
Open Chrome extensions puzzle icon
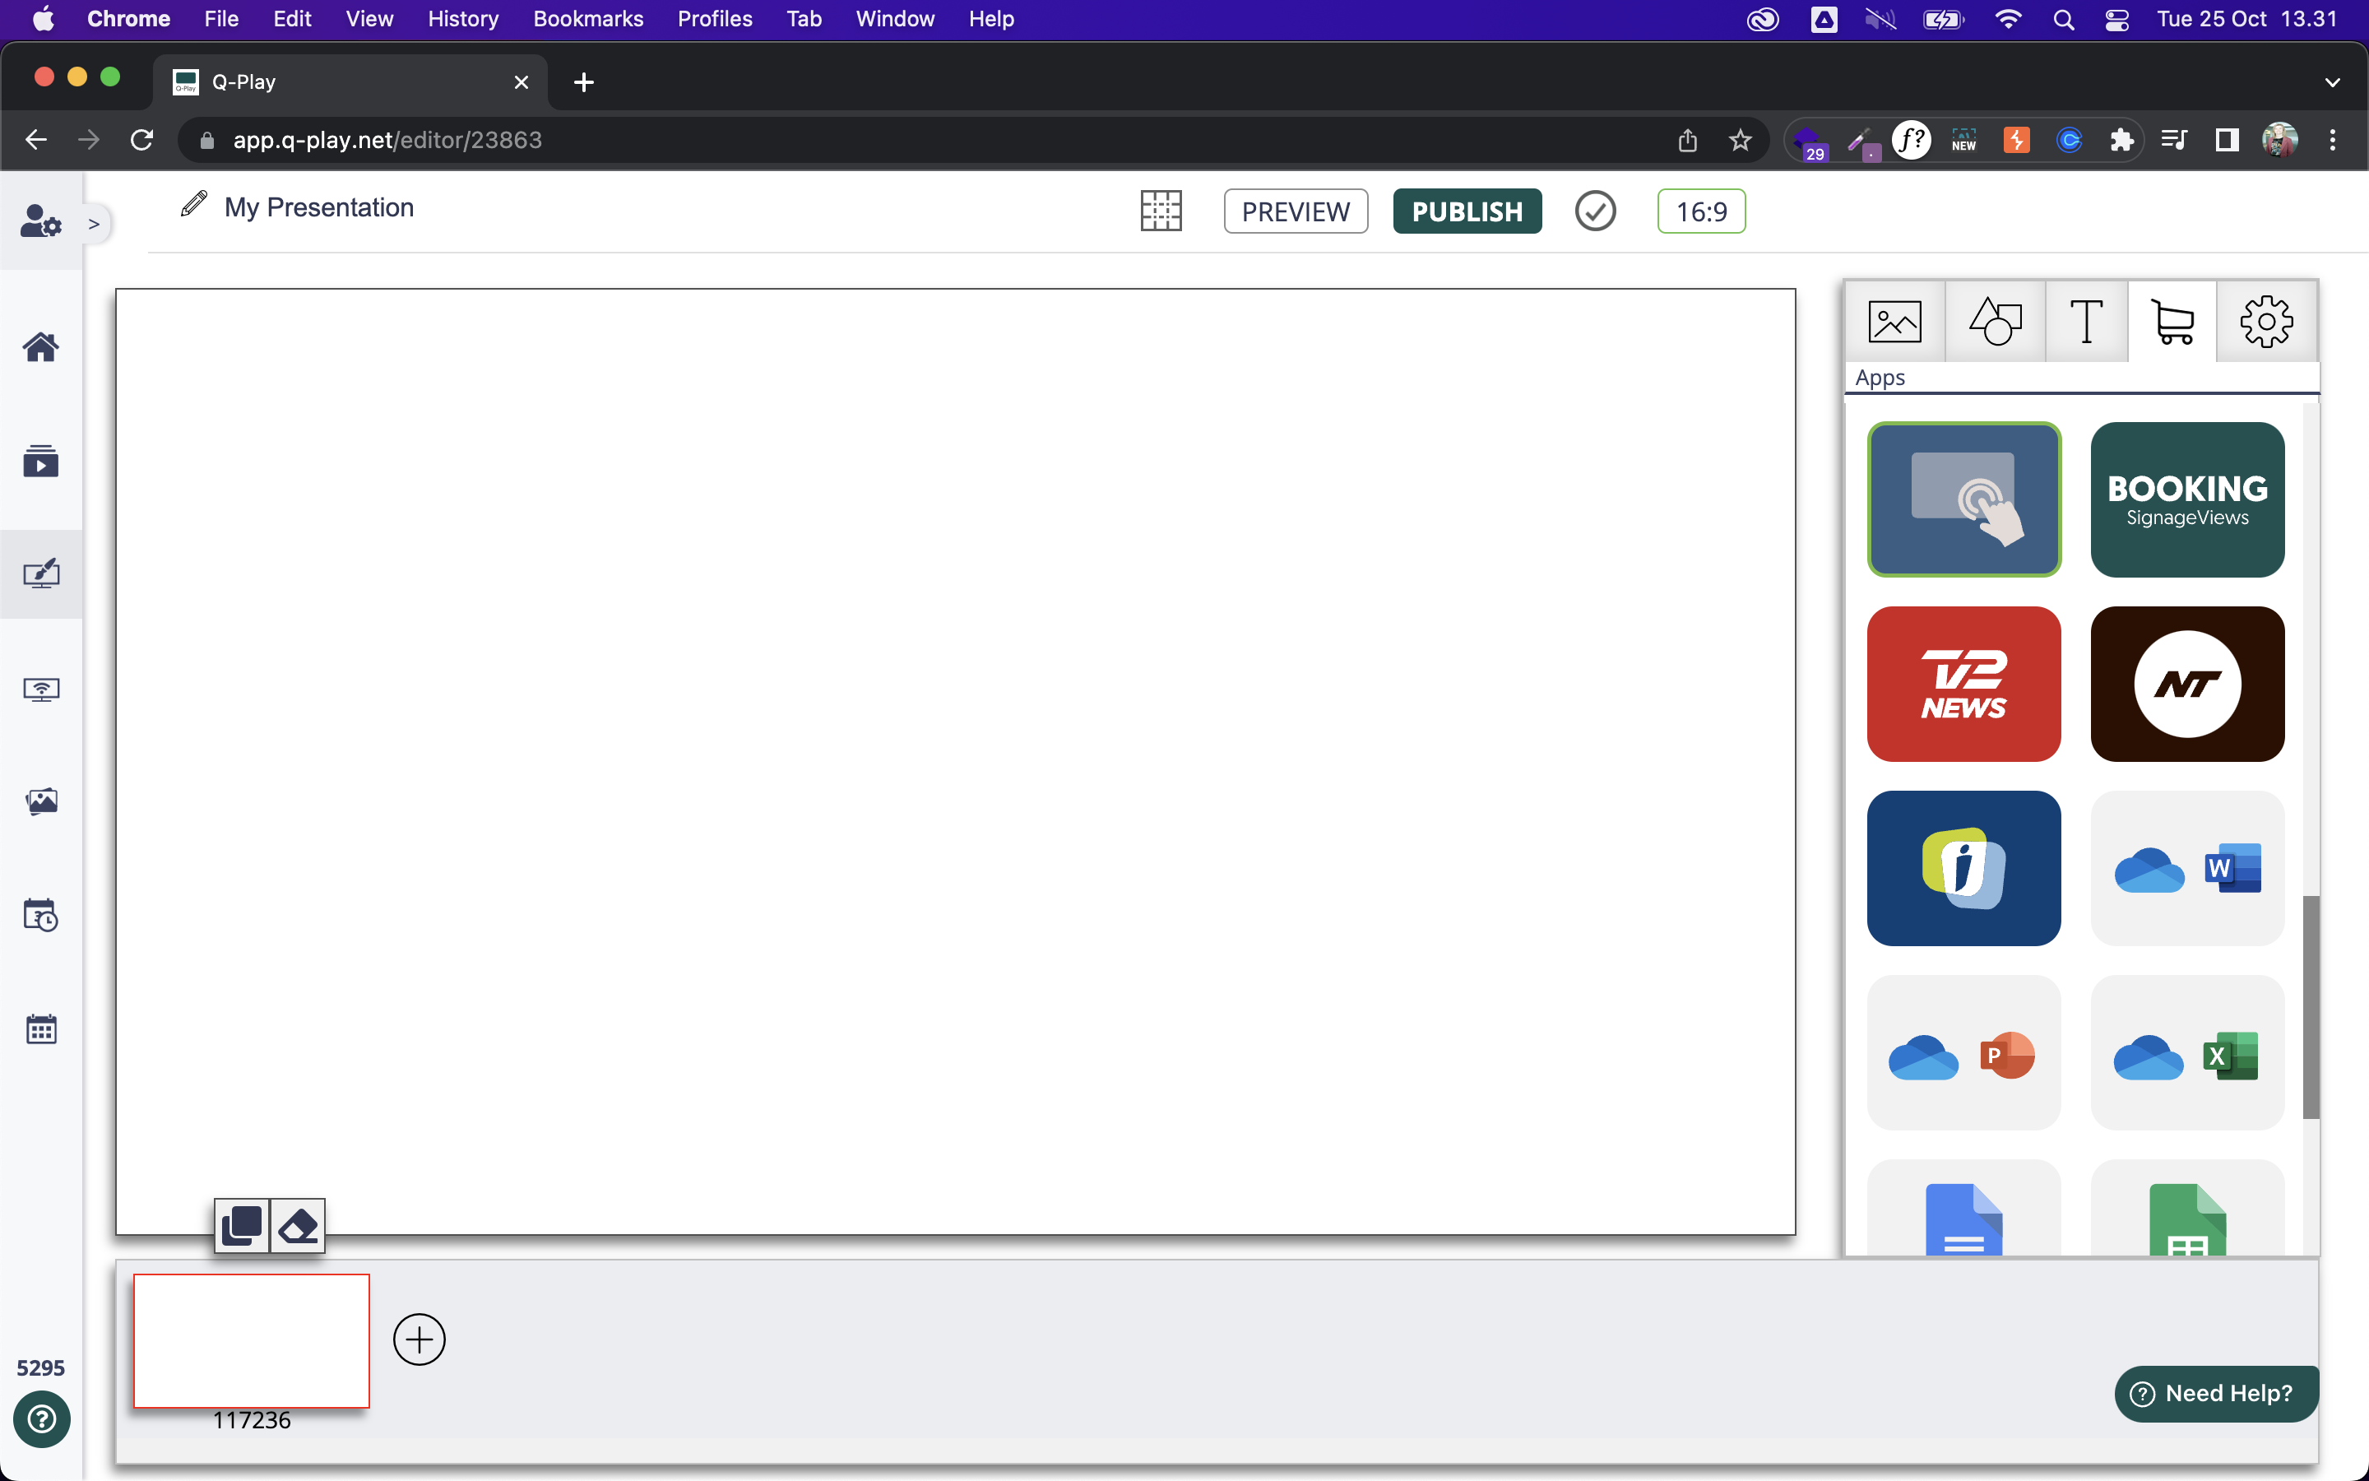tap(2121, 140)
